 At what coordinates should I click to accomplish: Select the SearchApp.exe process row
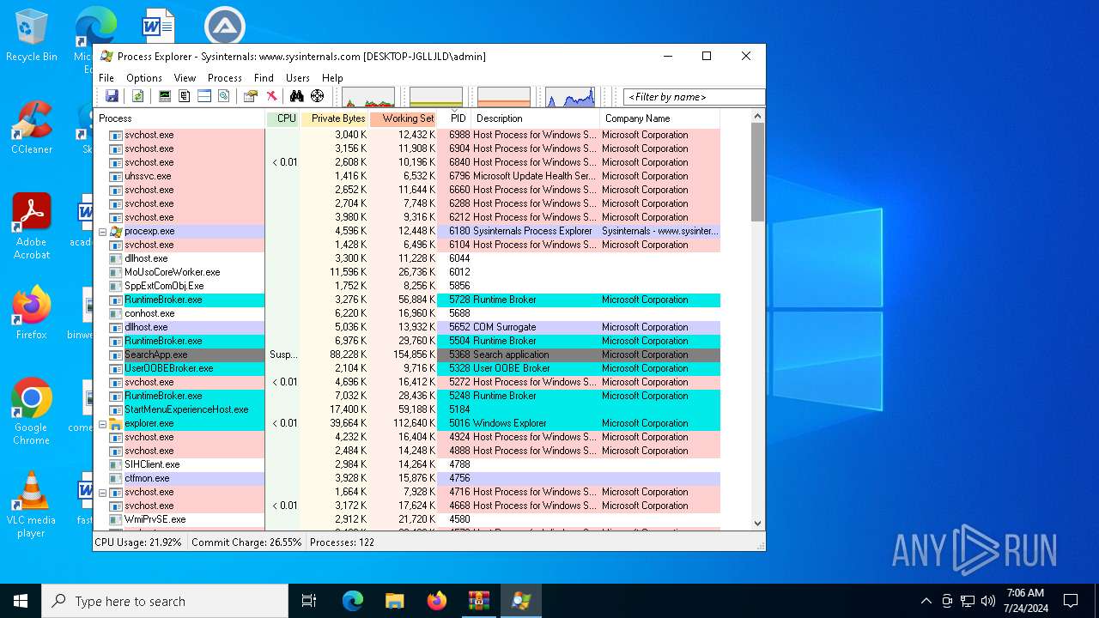coord(407,354)
